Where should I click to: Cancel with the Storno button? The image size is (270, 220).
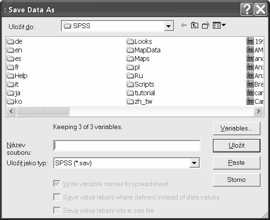coord(236,180)
